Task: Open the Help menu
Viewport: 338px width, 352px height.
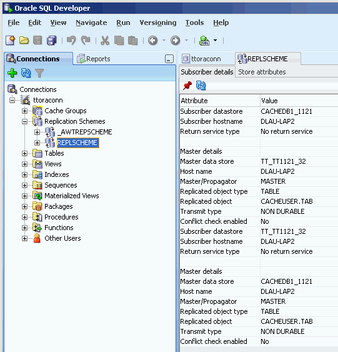Action: pyautogui.click(x=221, y=23)
